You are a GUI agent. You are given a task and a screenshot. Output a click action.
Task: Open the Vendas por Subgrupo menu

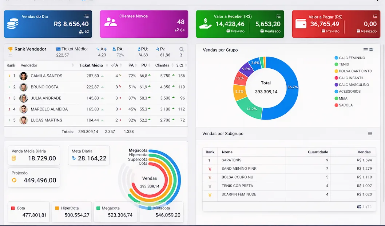(369, 133)
